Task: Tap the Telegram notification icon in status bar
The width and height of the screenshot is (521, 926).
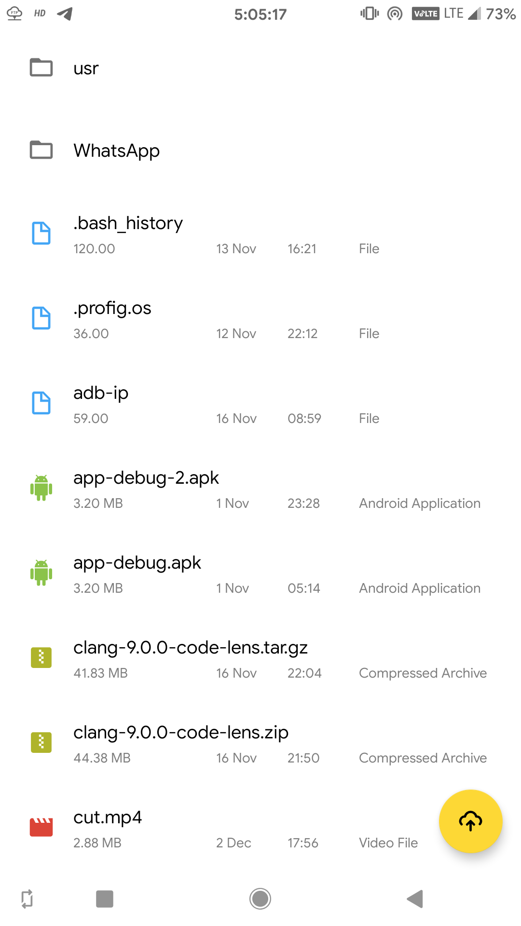Action: coord(65,14)
